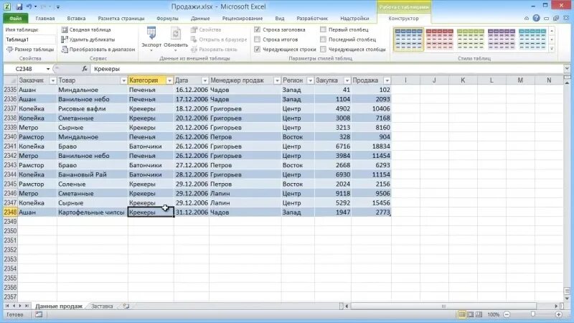Click the zoom in plus icon
Image resolution: width=574 pixels, height=323 pixels.
[x=559, y=314]
